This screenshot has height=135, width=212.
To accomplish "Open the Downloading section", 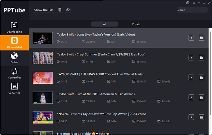I will tap(14, 27).
